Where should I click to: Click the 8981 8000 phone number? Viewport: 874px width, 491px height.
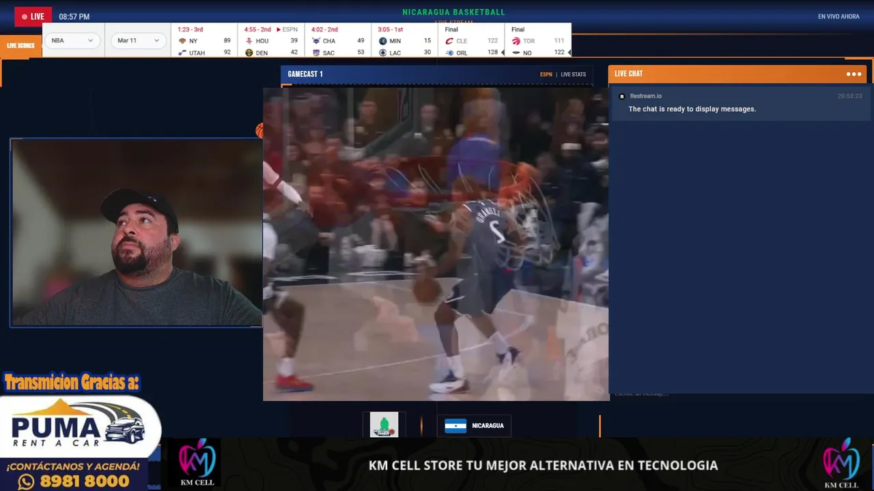(x=85, y=481)
